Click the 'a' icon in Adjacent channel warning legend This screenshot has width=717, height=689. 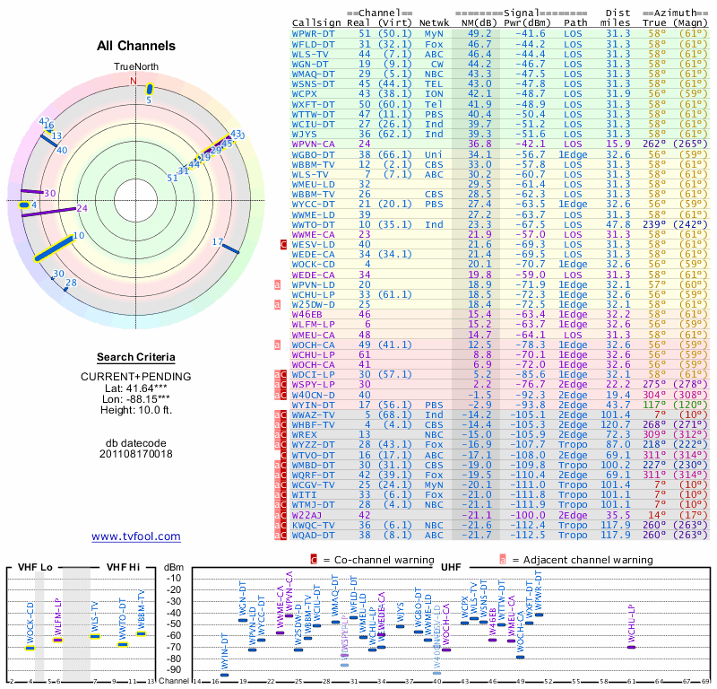tap(503, 560)
